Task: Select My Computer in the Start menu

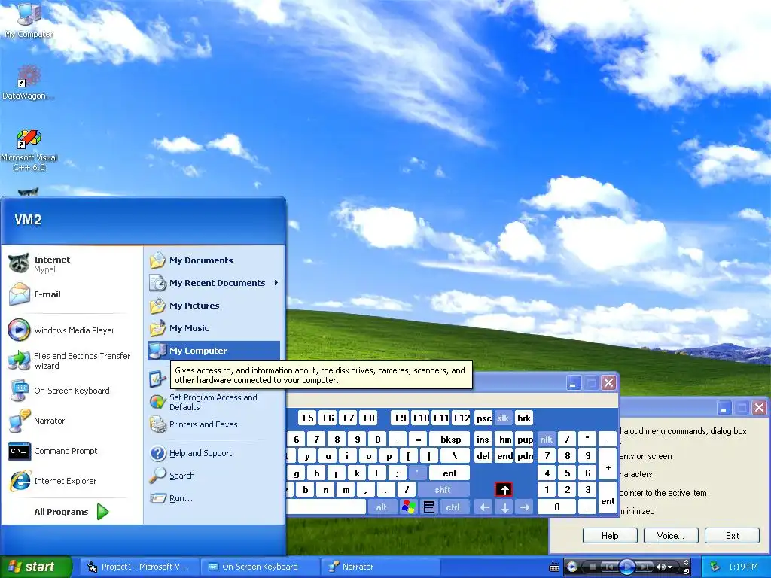Action: click(x=213, y=351)
